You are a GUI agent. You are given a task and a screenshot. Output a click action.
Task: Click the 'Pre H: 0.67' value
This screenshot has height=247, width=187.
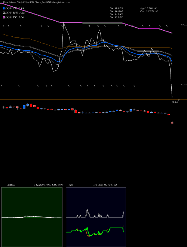click(x=116, y=11)
